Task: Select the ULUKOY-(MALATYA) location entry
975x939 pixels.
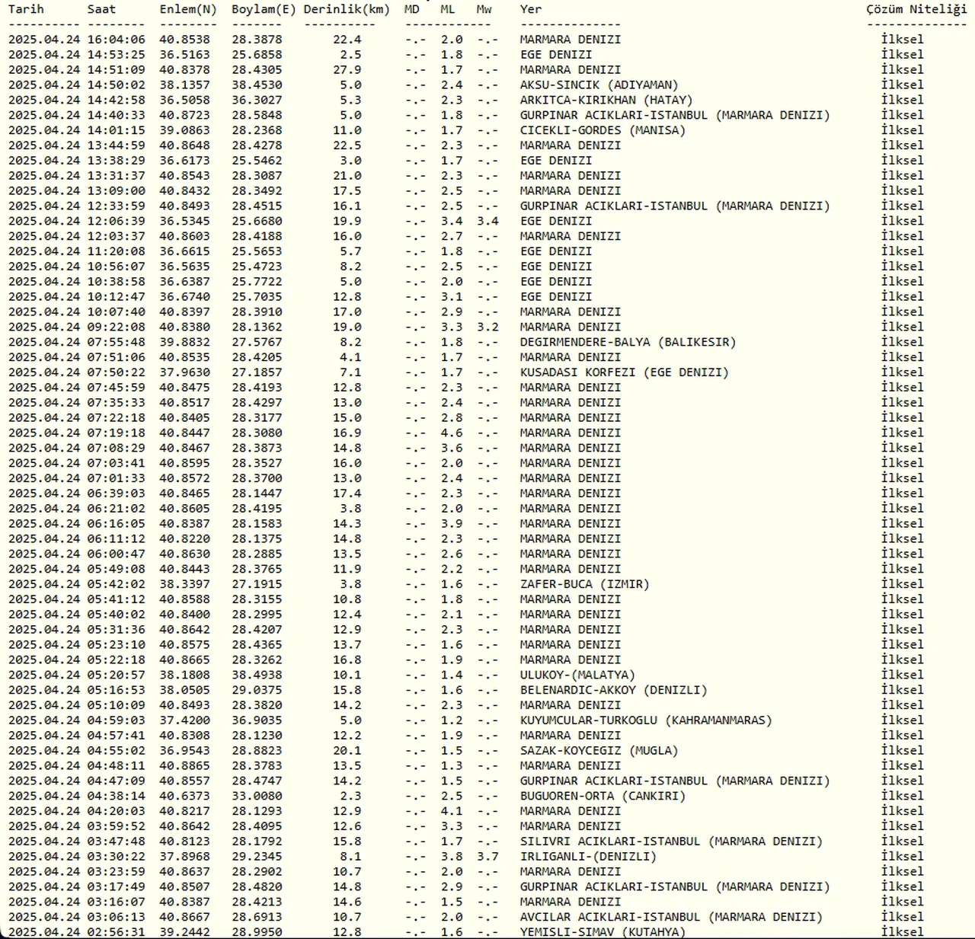Action: tap(577, 675)
